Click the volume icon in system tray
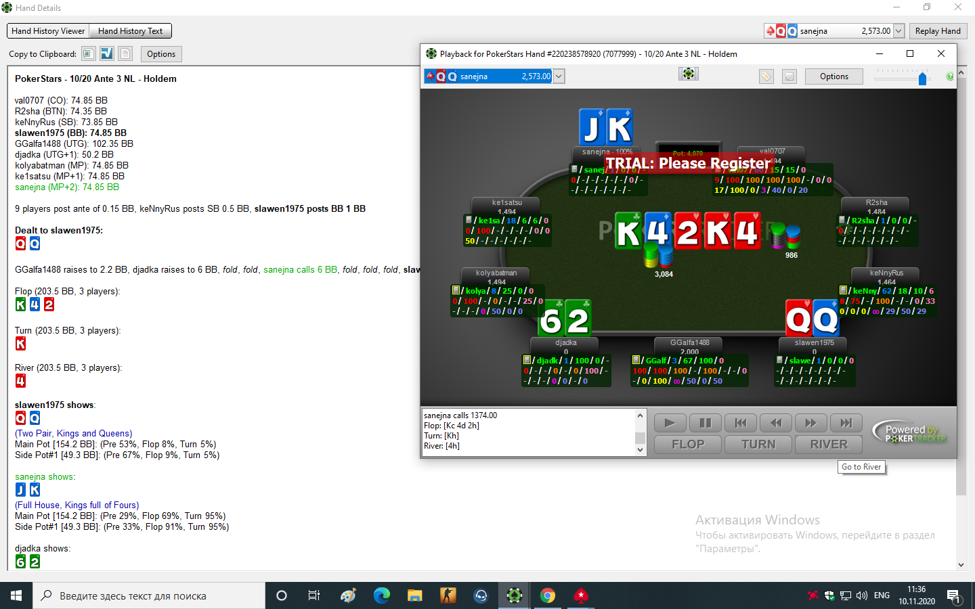This screenshot has height=609, width=975. 862,595
